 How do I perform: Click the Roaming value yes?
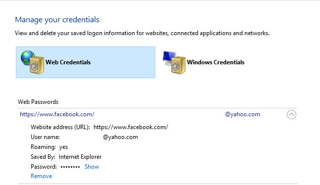pyautogui.click(x=63, y=147)
